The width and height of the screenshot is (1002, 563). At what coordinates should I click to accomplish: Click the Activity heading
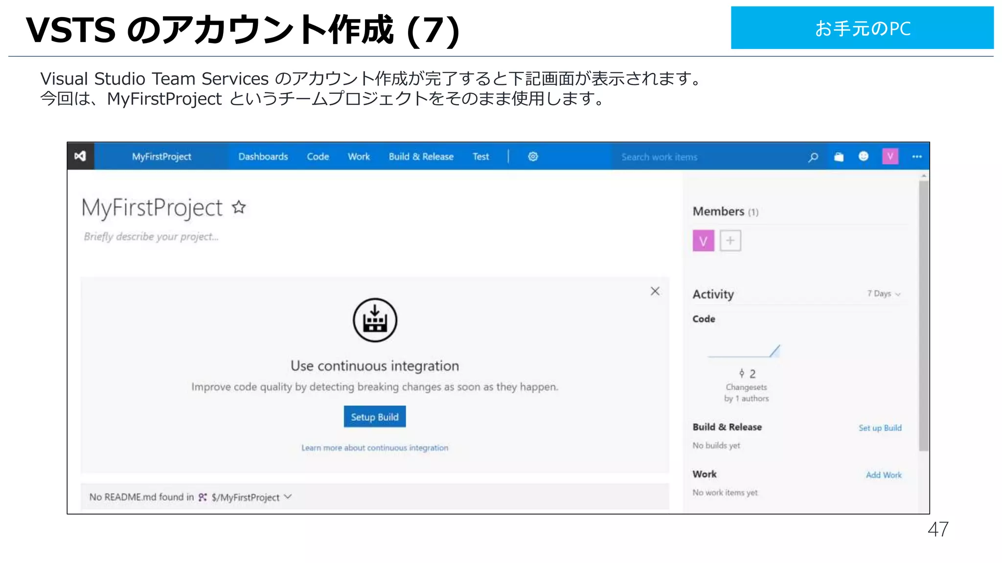[x=713, y=294]
